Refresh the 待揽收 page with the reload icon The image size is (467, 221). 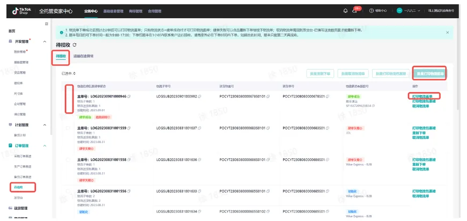75,45
